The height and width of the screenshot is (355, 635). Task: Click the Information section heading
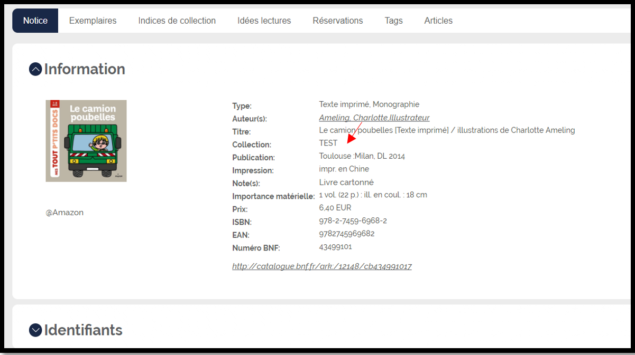[85, 69]
